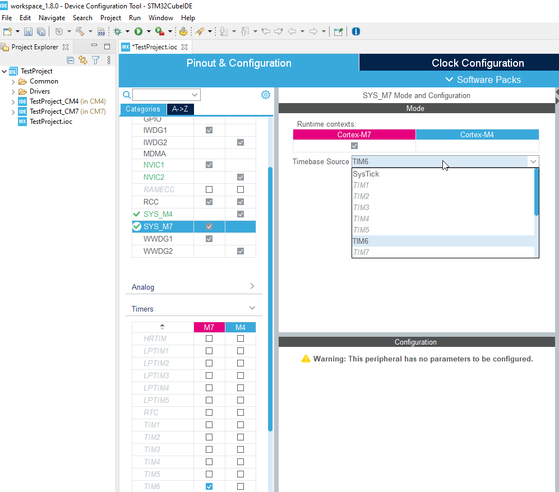The image size is (559, 492).
Task: Click the Back navigation arrow icon
Action: pyautogui.click(x=292, y=32)
